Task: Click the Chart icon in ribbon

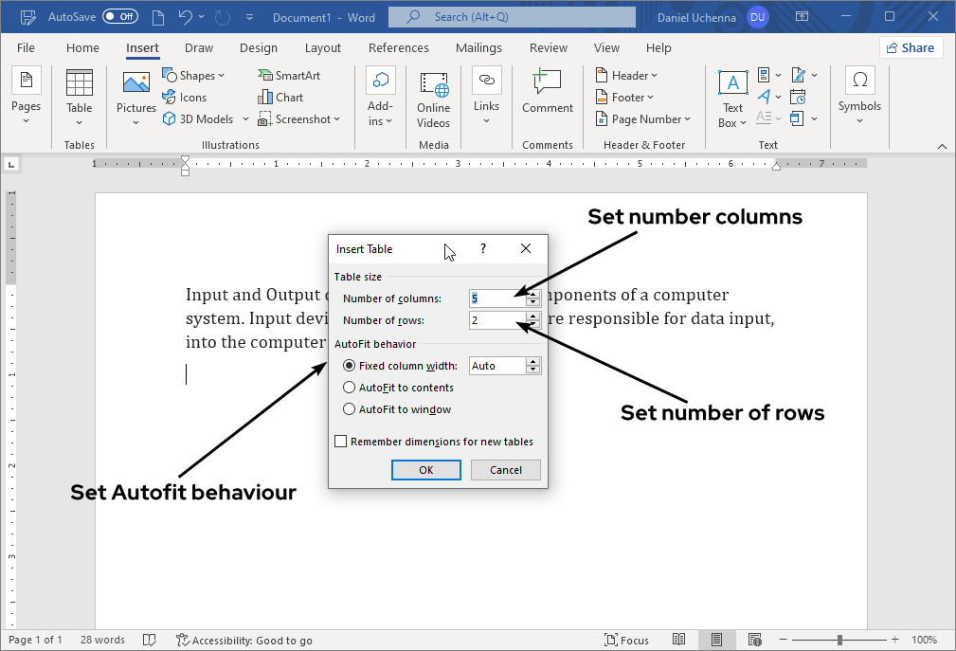Action: pyautogui.click(x=280, y=97)
